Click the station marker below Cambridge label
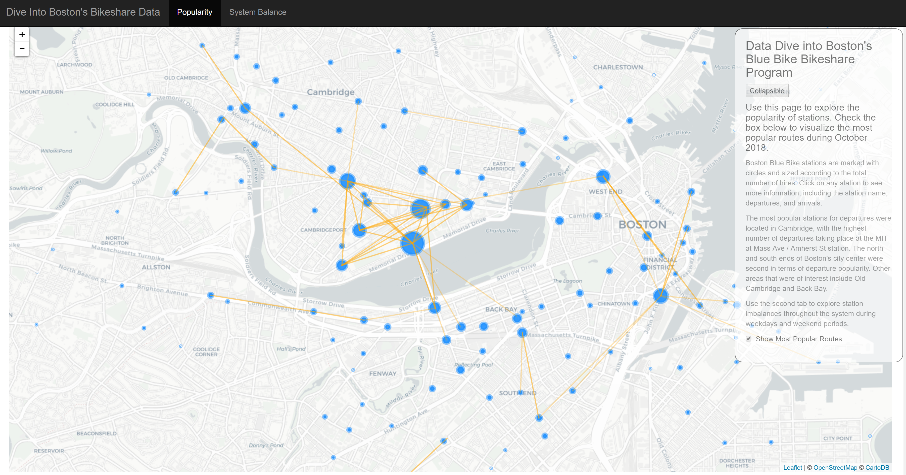 (x=358, y=102)
